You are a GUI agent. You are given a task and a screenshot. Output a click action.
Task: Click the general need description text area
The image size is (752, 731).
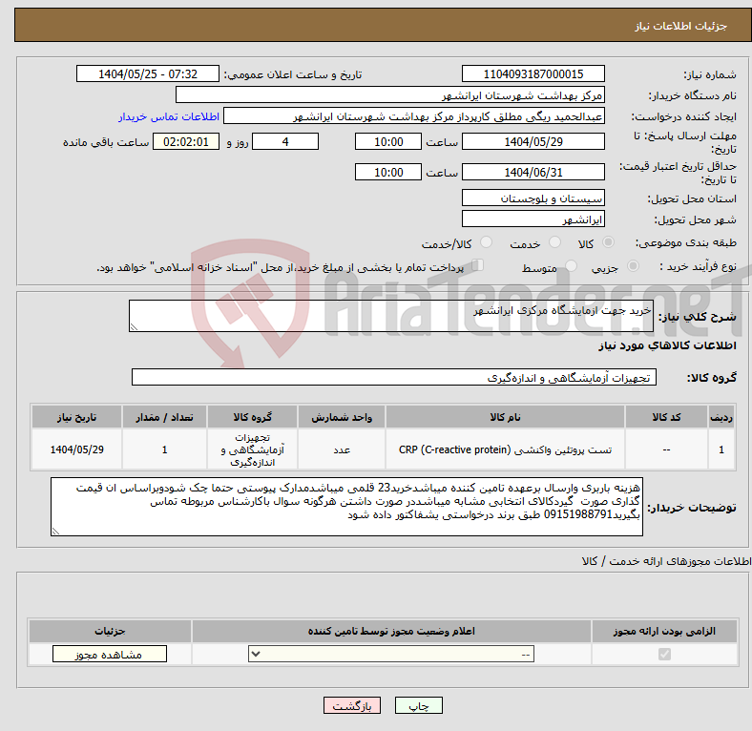click(x=391, y=316)
